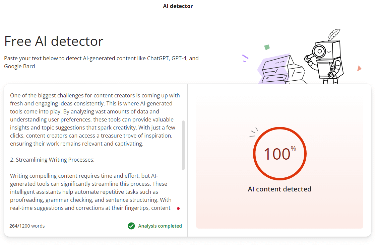Viewport: 376px width, 250px height.
Task: Click the feather on the robot's head
Action: pos(334,34)
